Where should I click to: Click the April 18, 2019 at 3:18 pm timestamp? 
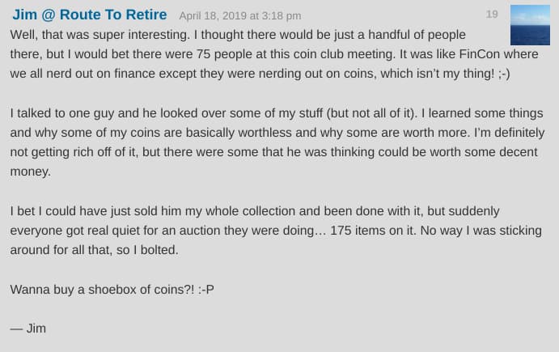[240, 16]
